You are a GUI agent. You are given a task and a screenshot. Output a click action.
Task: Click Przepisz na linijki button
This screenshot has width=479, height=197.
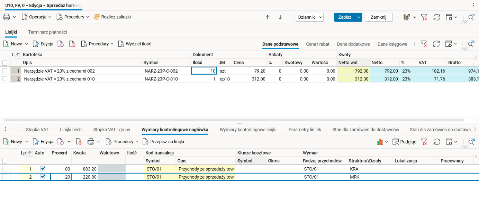coord(164,142)
